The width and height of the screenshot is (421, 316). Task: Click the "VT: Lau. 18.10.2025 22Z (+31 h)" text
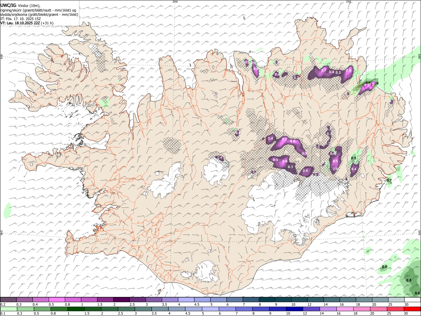pos(27,23)
